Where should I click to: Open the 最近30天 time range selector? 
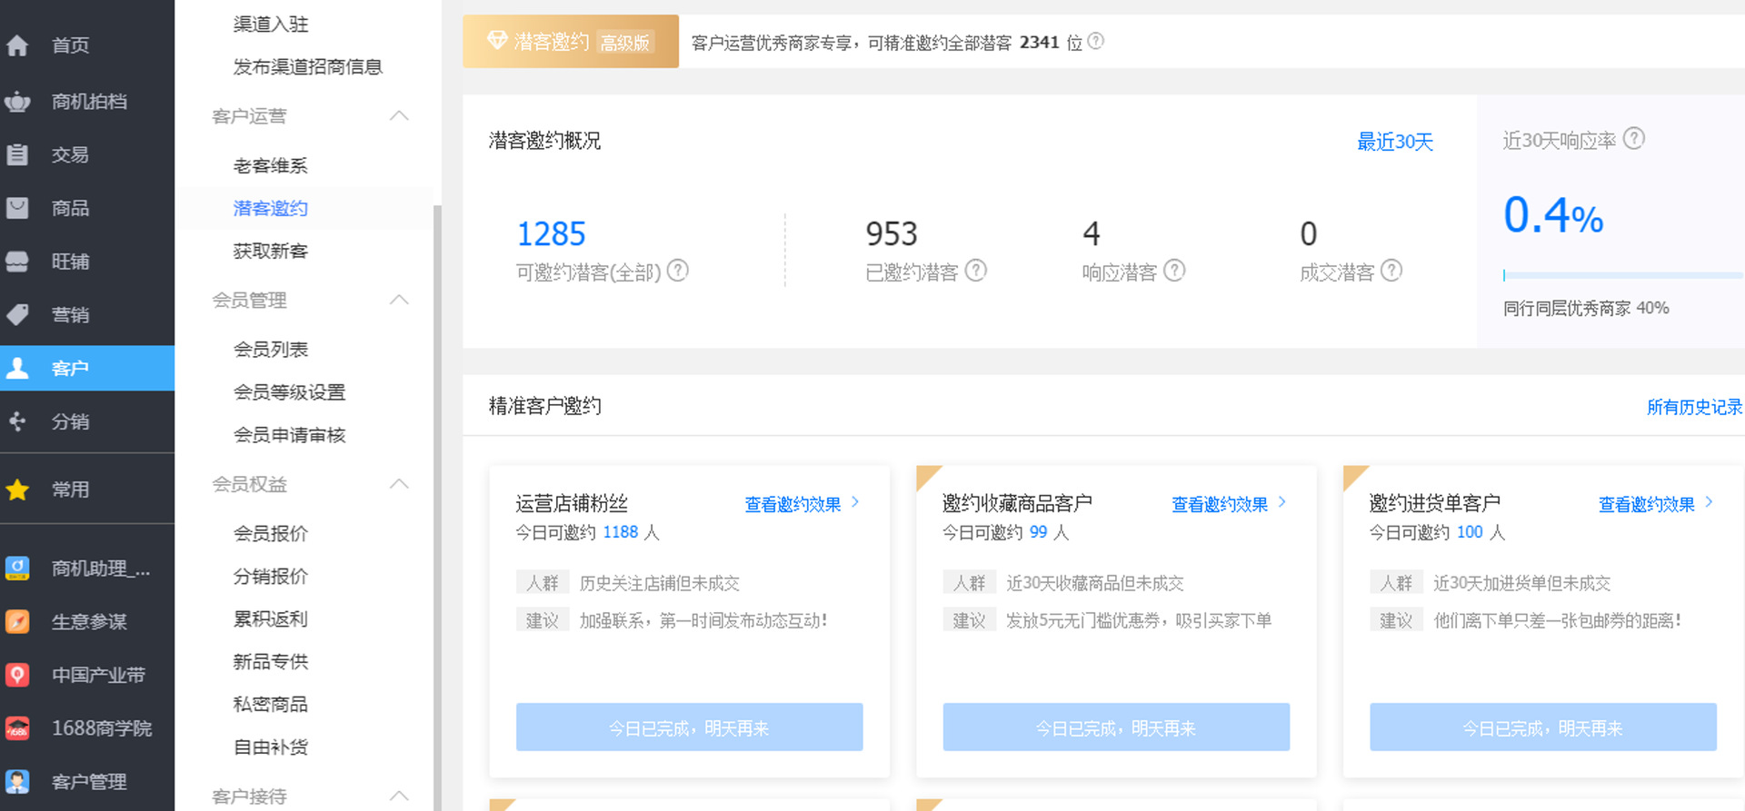1394,142
